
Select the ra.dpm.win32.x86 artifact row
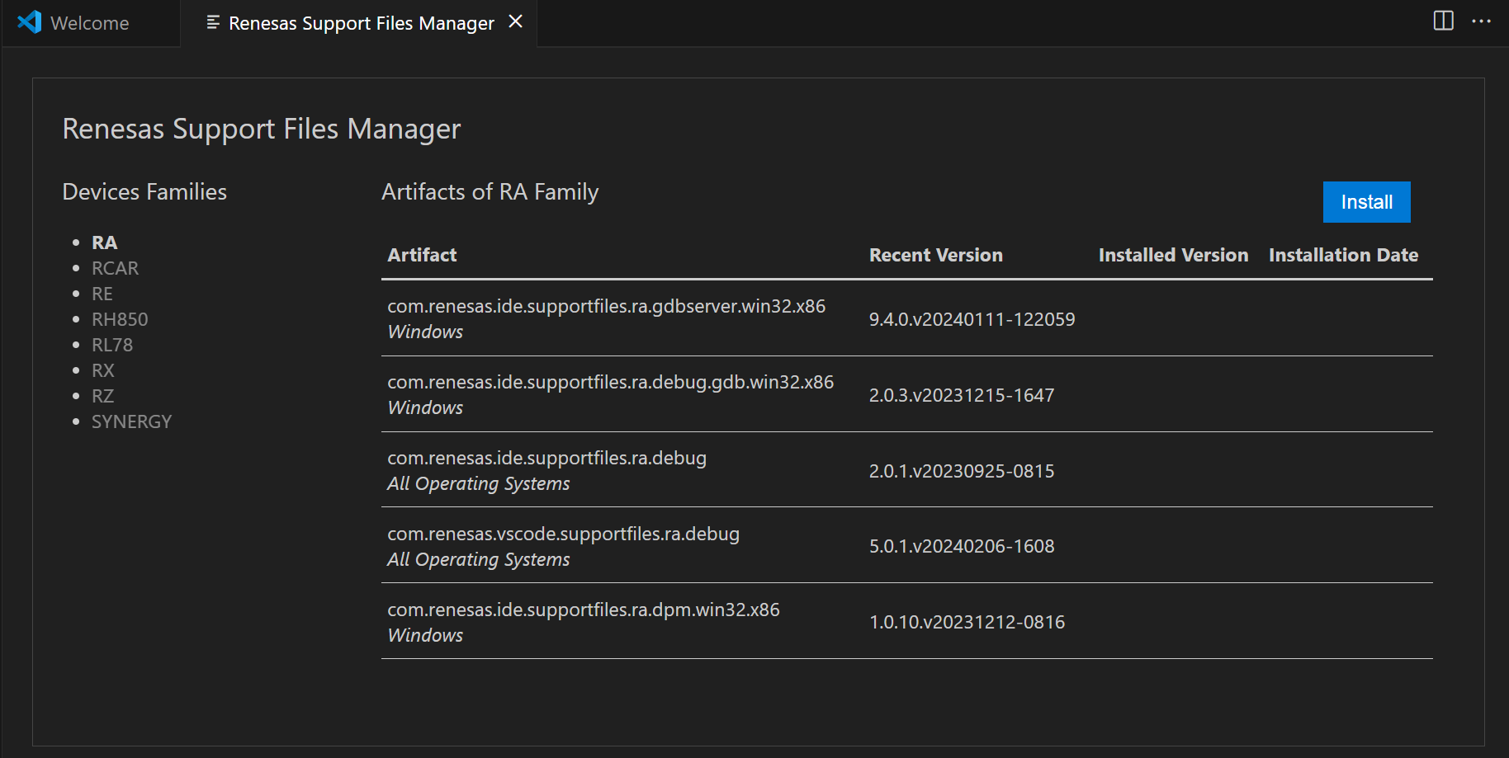pos(907,621)
